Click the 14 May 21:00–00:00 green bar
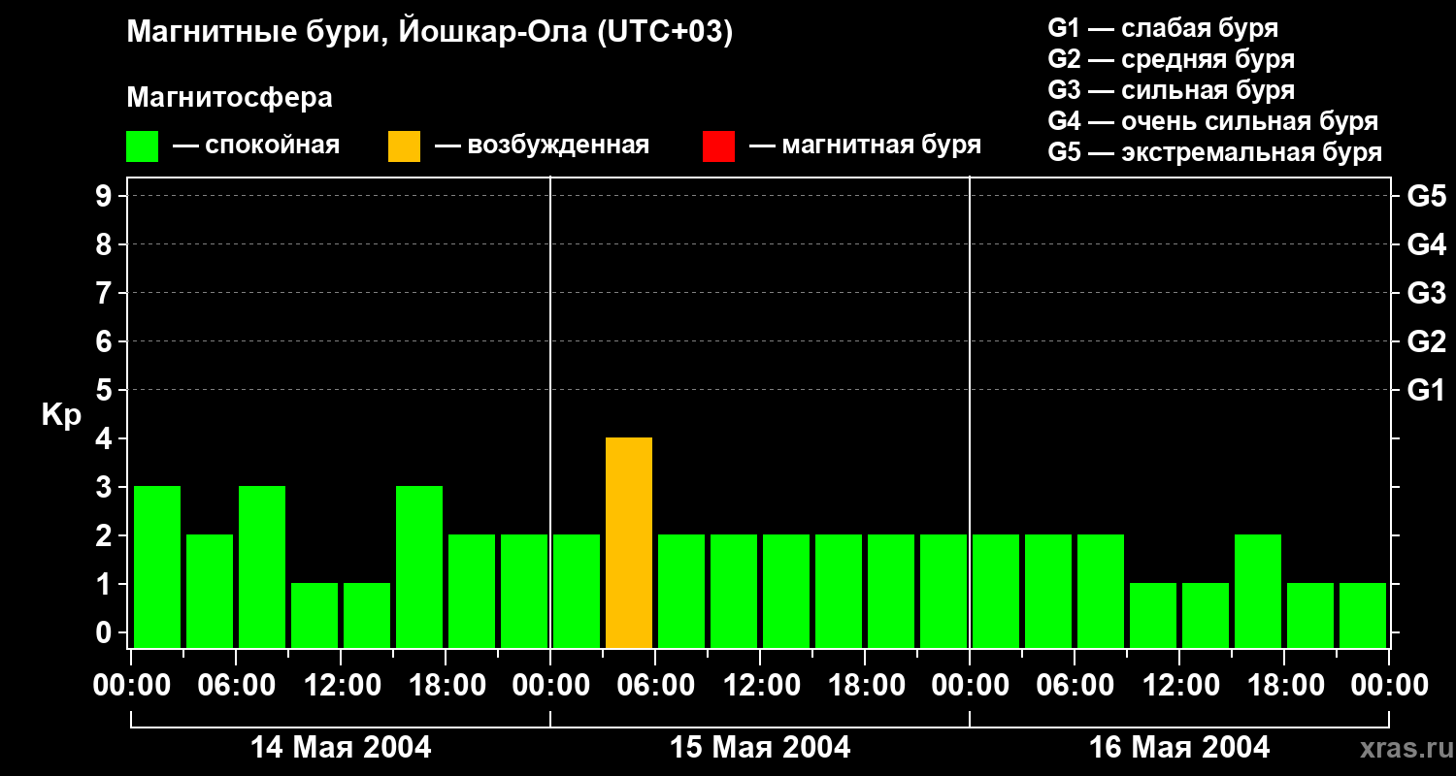The height and width of the screenshot is (776, 1456). 524,592
